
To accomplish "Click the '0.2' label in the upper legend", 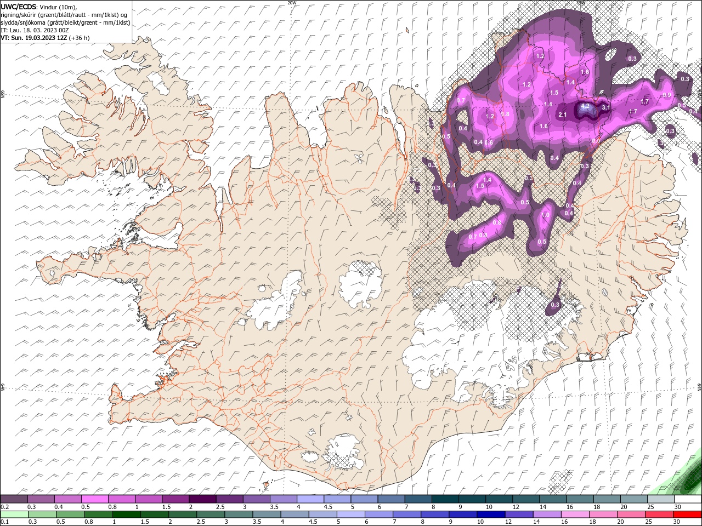I will [5, 507].
